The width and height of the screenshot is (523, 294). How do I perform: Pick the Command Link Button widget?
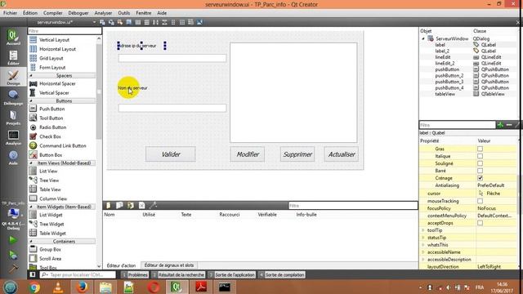pos(62,145)
